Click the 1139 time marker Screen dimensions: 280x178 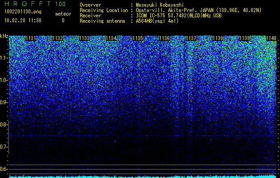click(x=244, y=38)
